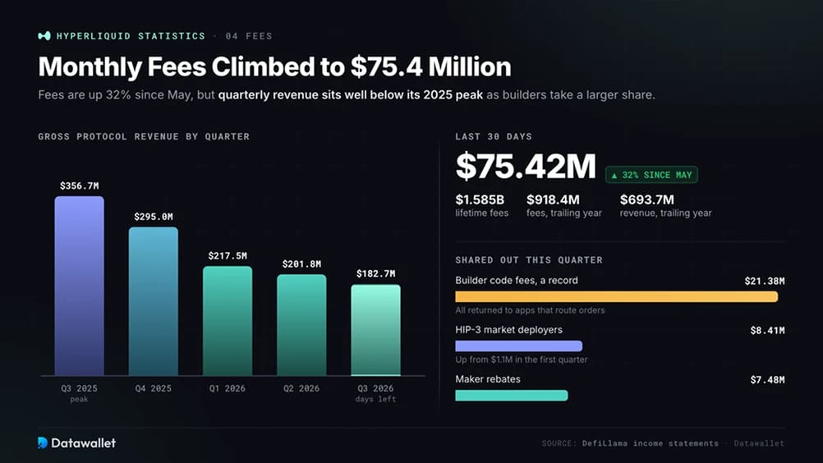
Task: Click the subtitle about fees up 32%
Action: [x=347, y=95]
